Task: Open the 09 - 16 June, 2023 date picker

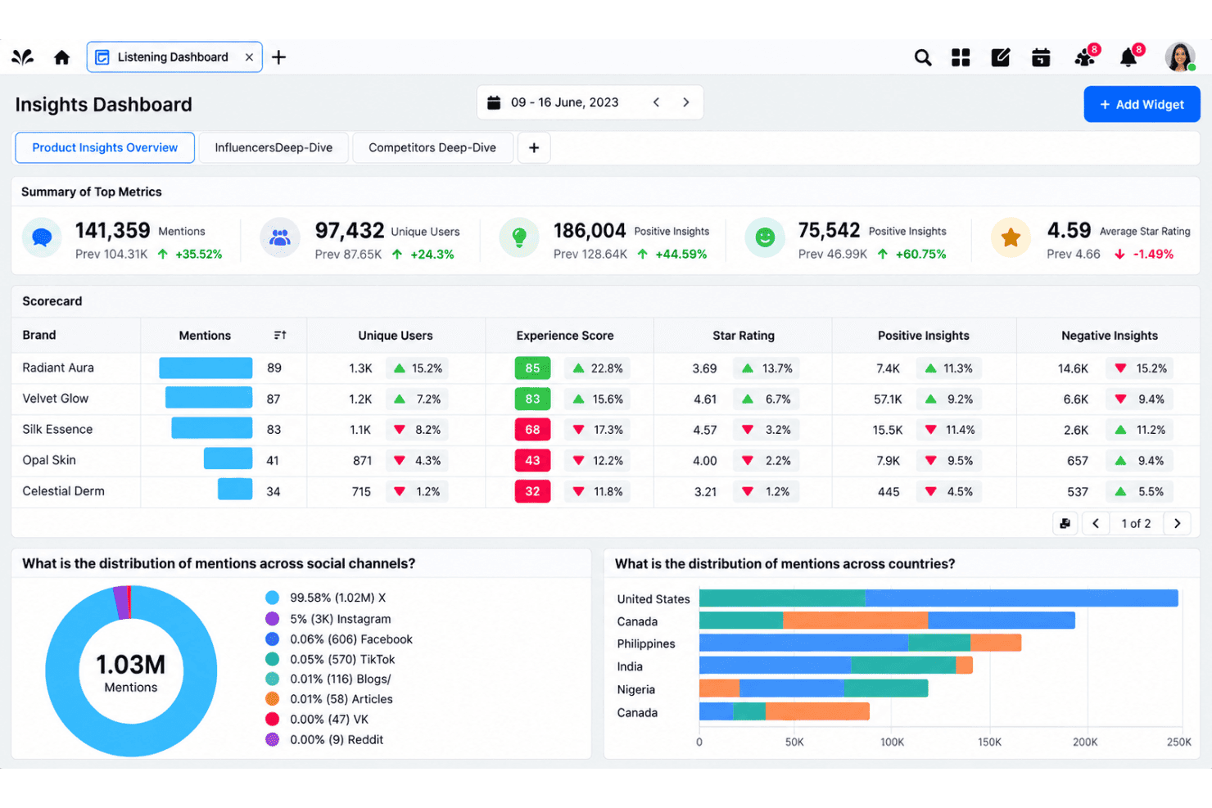Action: pos(564,102)
